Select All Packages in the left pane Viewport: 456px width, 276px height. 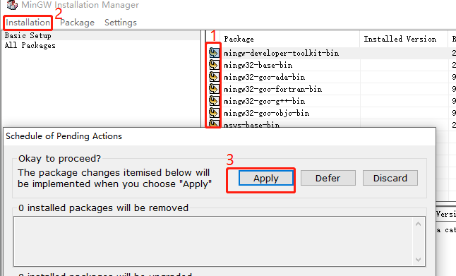point(30,45)
